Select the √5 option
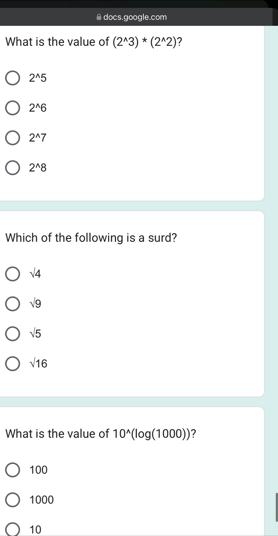 (13, 334)
